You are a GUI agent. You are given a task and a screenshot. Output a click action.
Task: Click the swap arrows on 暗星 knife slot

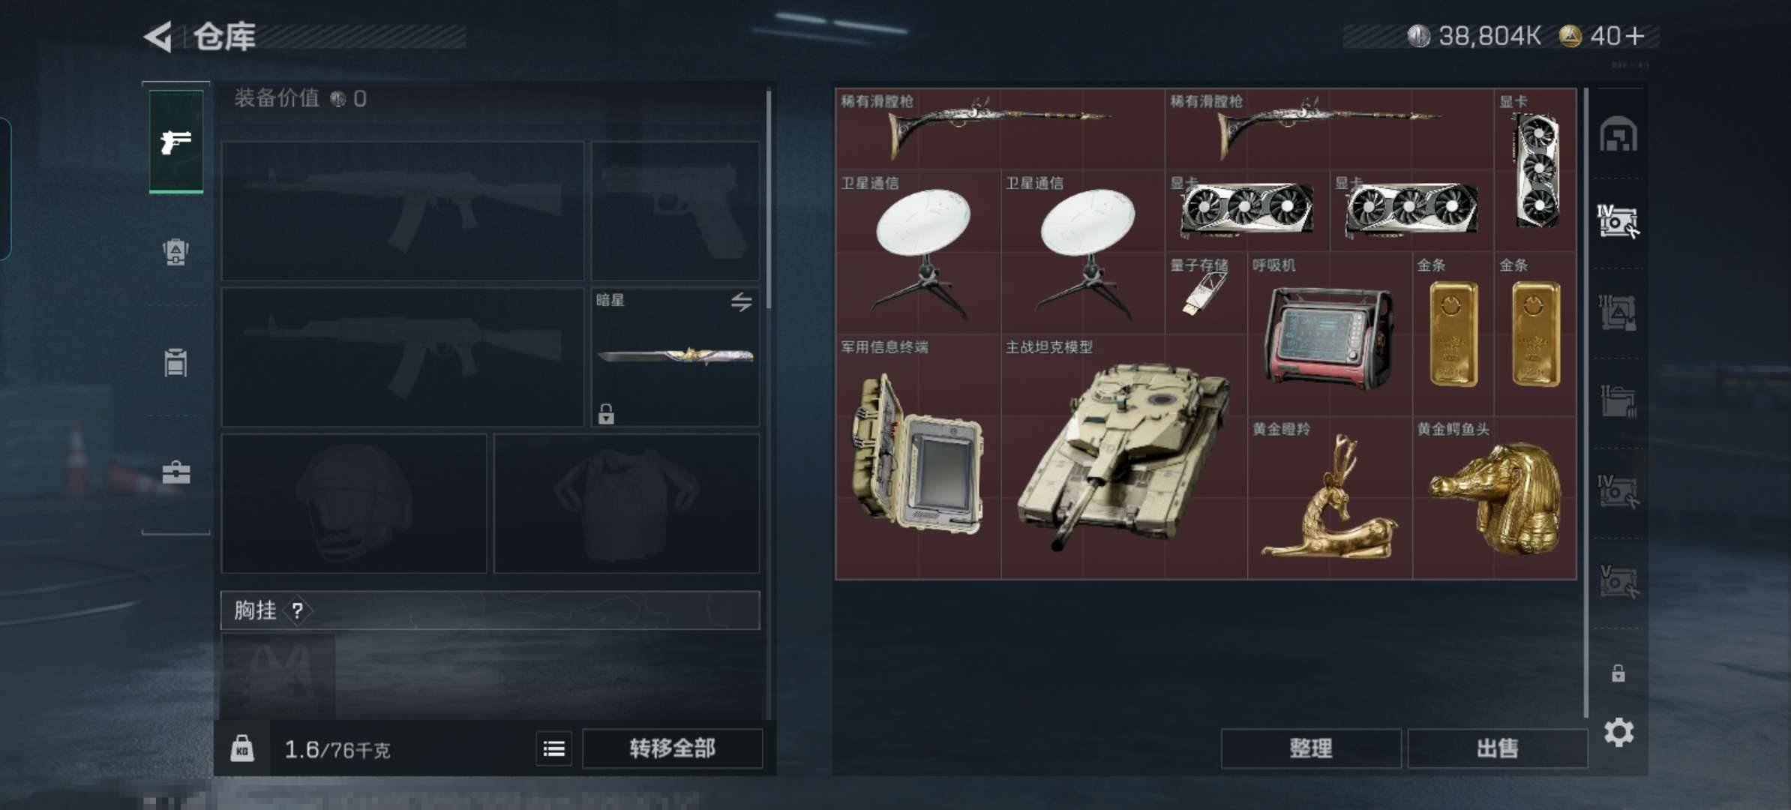(x=741, y=301)
